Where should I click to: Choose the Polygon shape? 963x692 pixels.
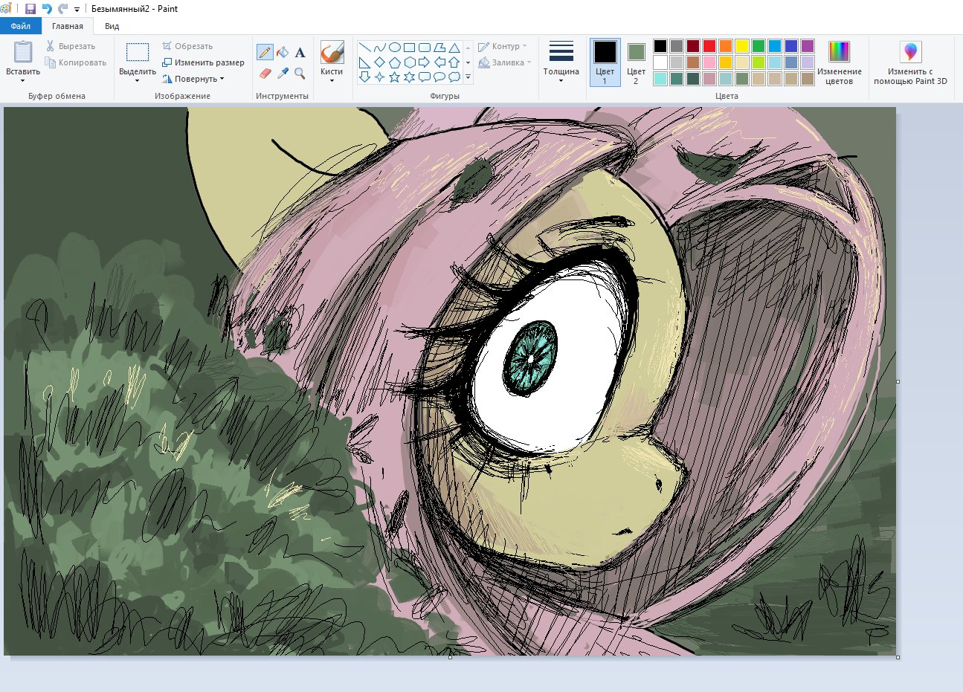[439, 48]
